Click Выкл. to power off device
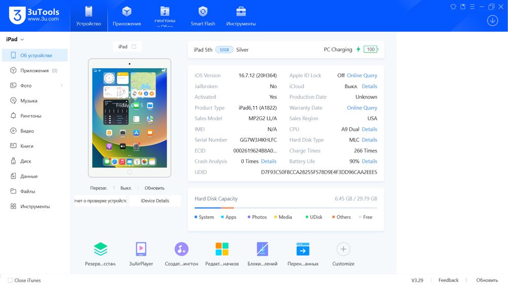 point(125,188)
